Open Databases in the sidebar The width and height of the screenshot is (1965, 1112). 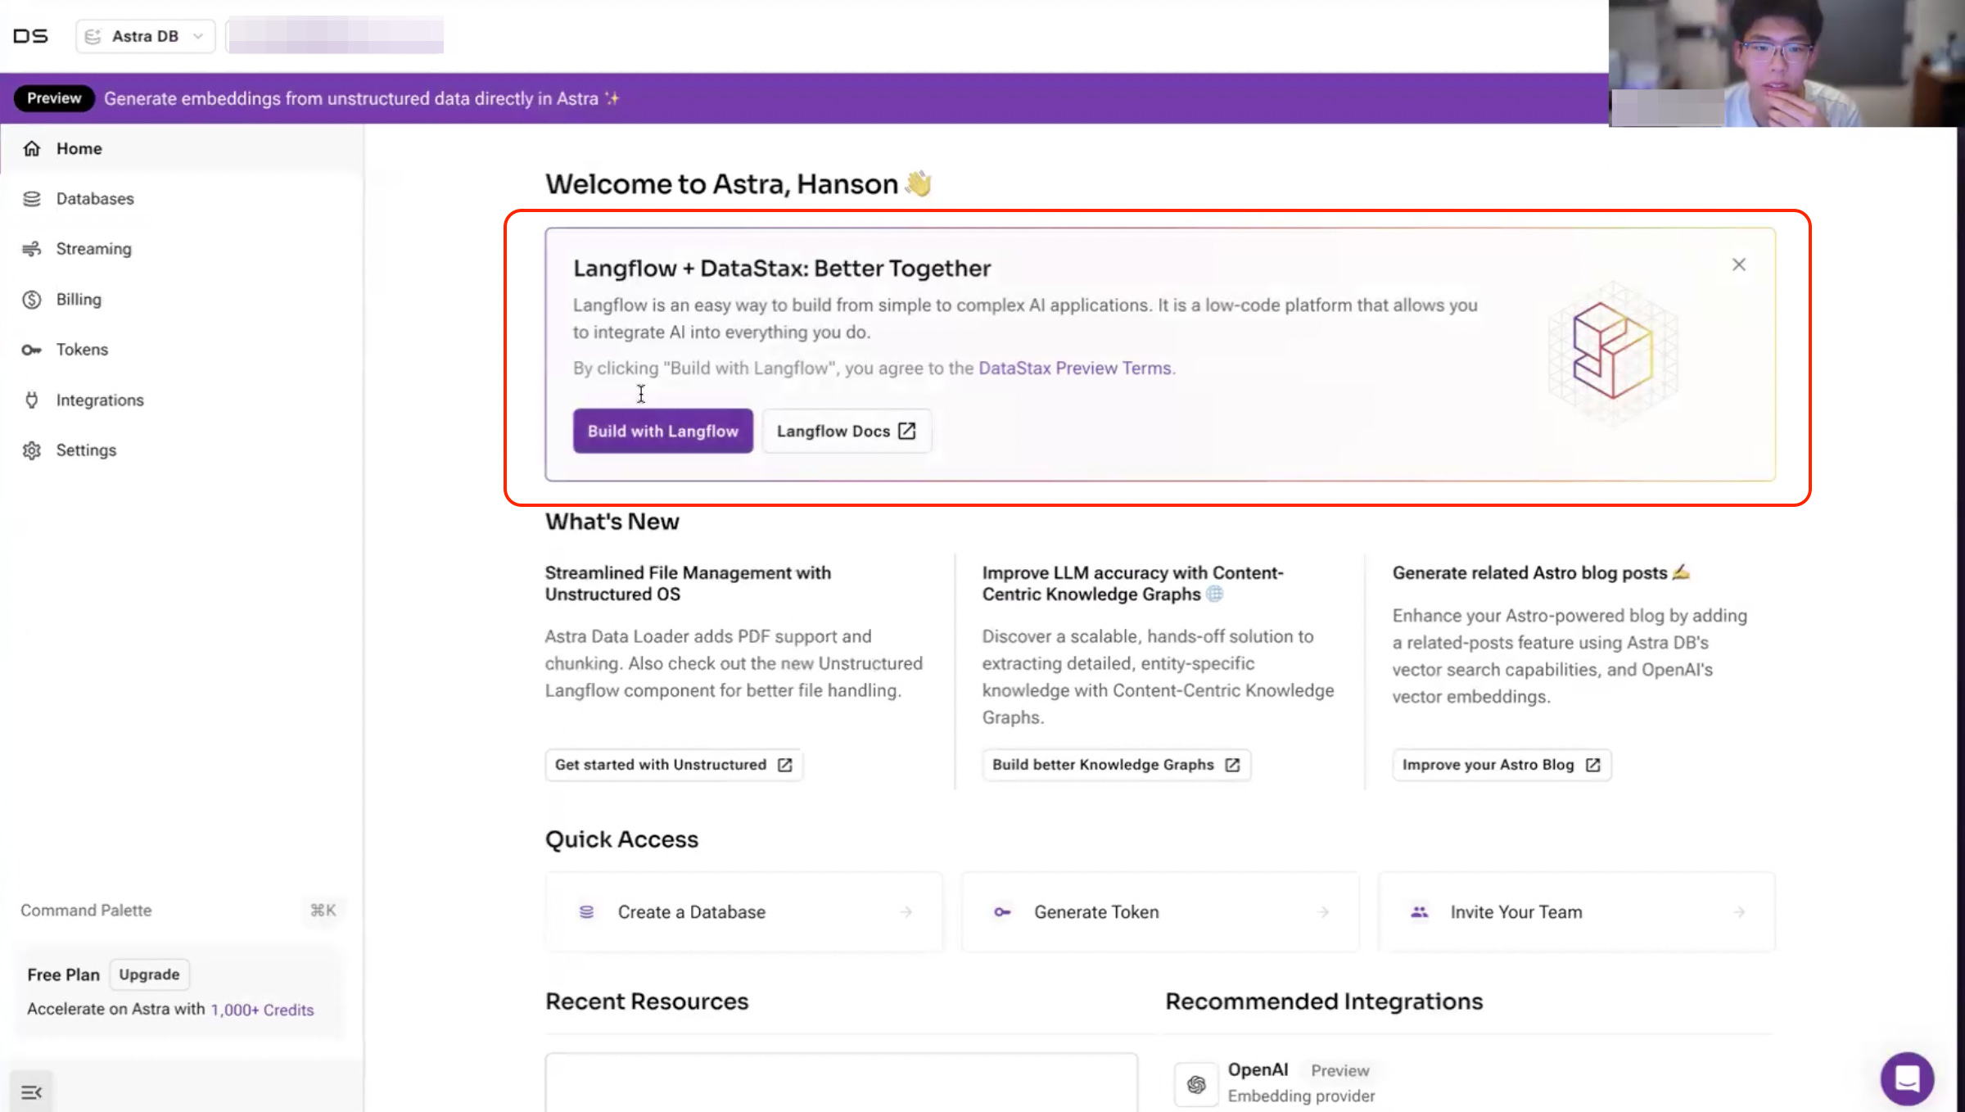coord(94,199)
